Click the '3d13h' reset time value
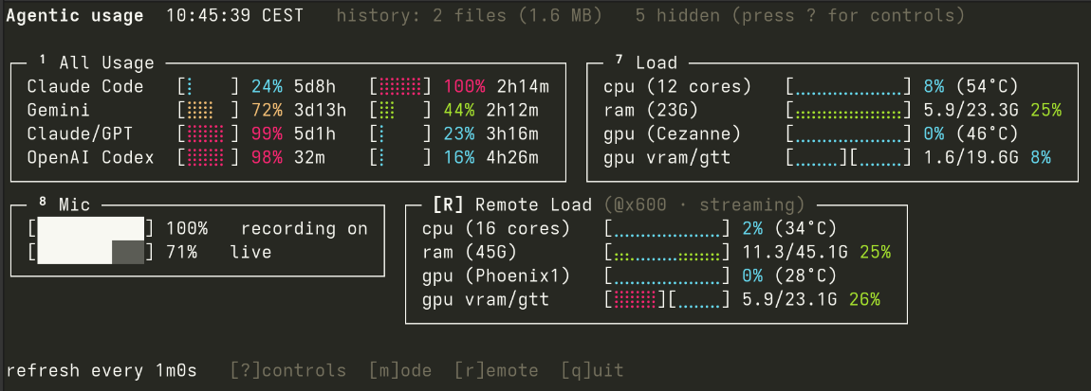 pos(320,111)
